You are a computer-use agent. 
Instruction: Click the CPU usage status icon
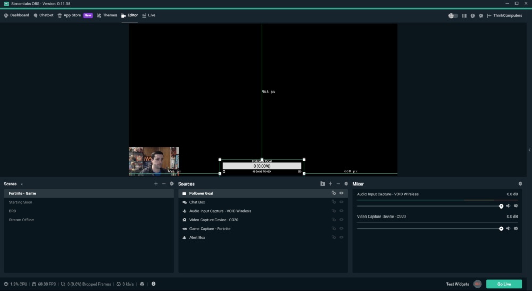coord(6,284)
